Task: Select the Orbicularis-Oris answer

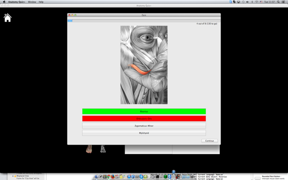Action: [144, 119]
